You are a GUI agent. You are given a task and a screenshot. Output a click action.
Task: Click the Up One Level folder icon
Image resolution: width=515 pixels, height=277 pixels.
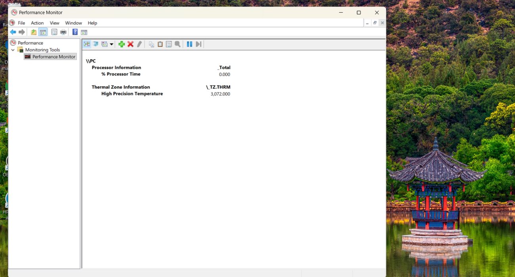34,32
